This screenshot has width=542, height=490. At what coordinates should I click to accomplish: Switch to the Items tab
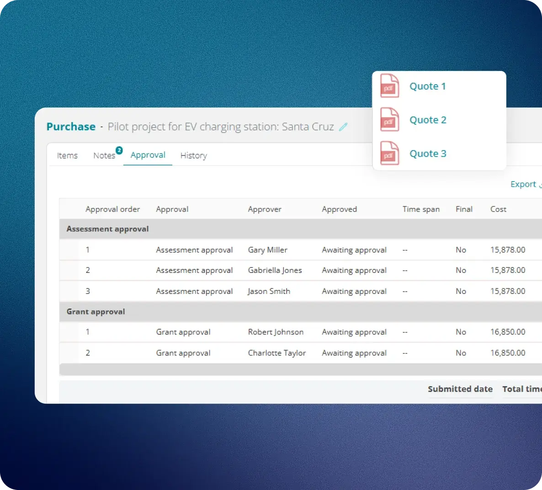[x=67, y=155]
